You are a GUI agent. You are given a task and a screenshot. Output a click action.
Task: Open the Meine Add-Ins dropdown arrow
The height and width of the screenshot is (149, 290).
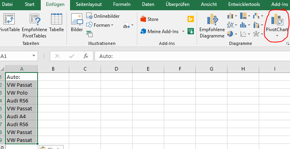tap(183, 31)
